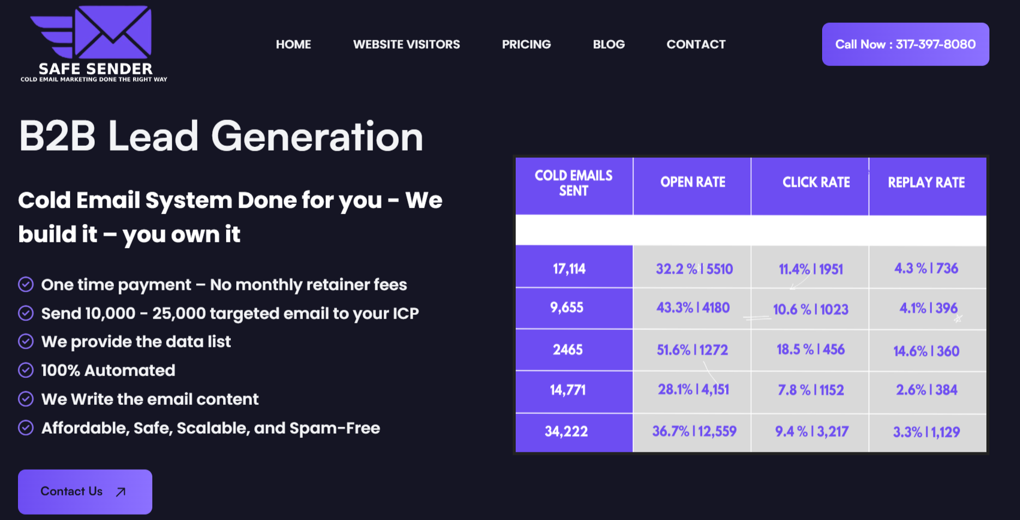Screen dimensions: 1020x520
Task: Click the 34,222 emails sent cell
Action: click(x=567, y=431)
